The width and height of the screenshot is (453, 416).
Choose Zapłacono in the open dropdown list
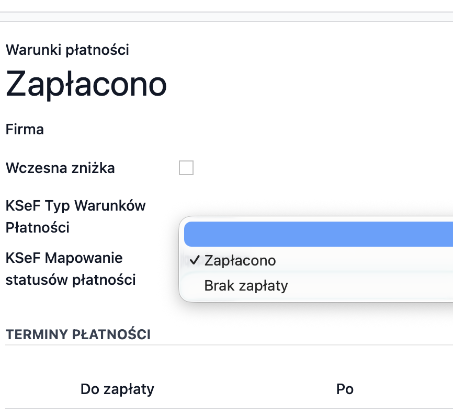click(x=240, y=260)
